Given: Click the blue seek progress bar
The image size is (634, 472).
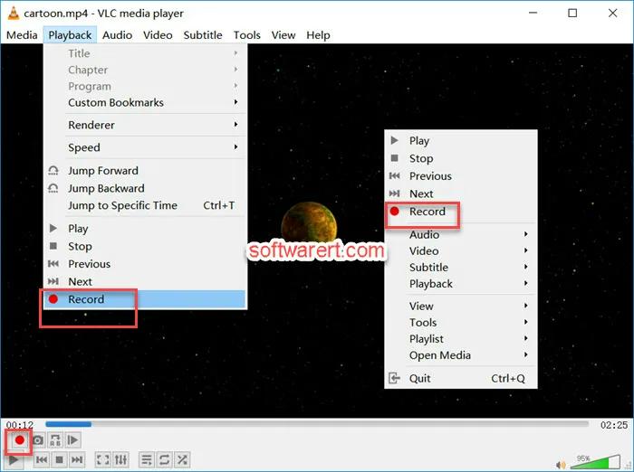Looking at the screenshot, I should point(317,424).
